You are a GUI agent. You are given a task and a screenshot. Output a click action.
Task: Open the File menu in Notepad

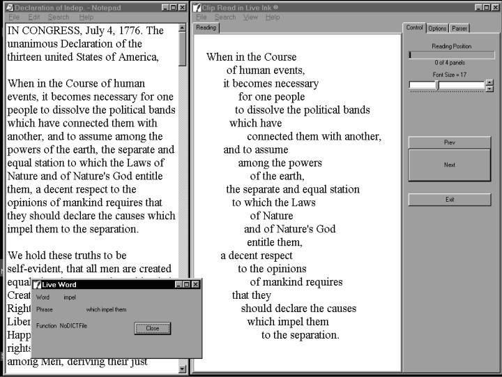tap(14, 17)
